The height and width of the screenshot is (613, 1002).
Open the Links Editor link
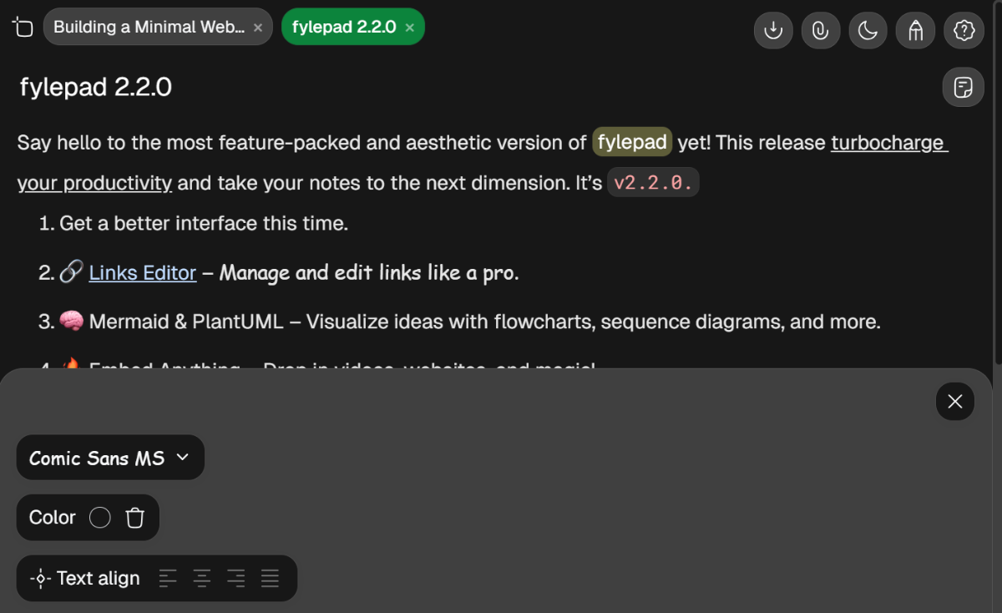(x=143, y=272)
